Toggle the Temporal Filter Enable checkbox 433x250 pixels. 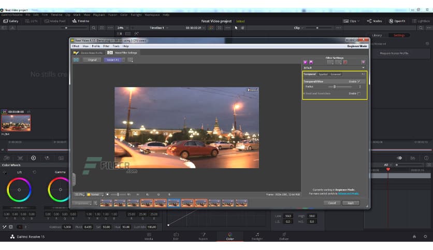coord(359,82)
